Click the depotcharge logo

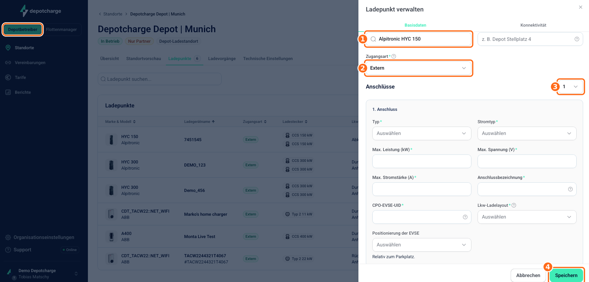tap(41, 11)
